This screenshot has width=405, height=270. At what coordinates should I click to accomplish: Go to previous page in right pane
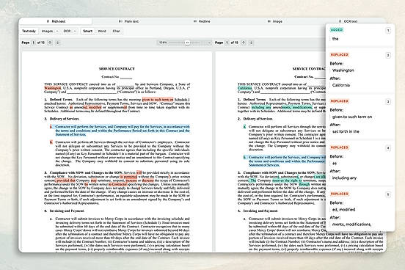[x=244, y=43]
